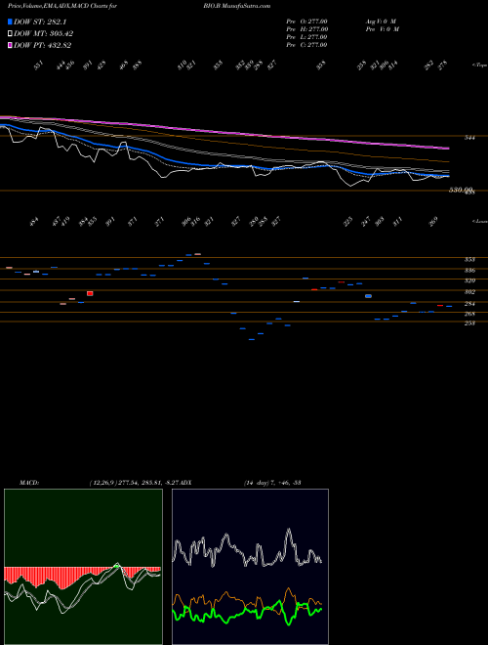Click the 268 axis label
Viewport: 488px width, 645px height.
(469, 314)
